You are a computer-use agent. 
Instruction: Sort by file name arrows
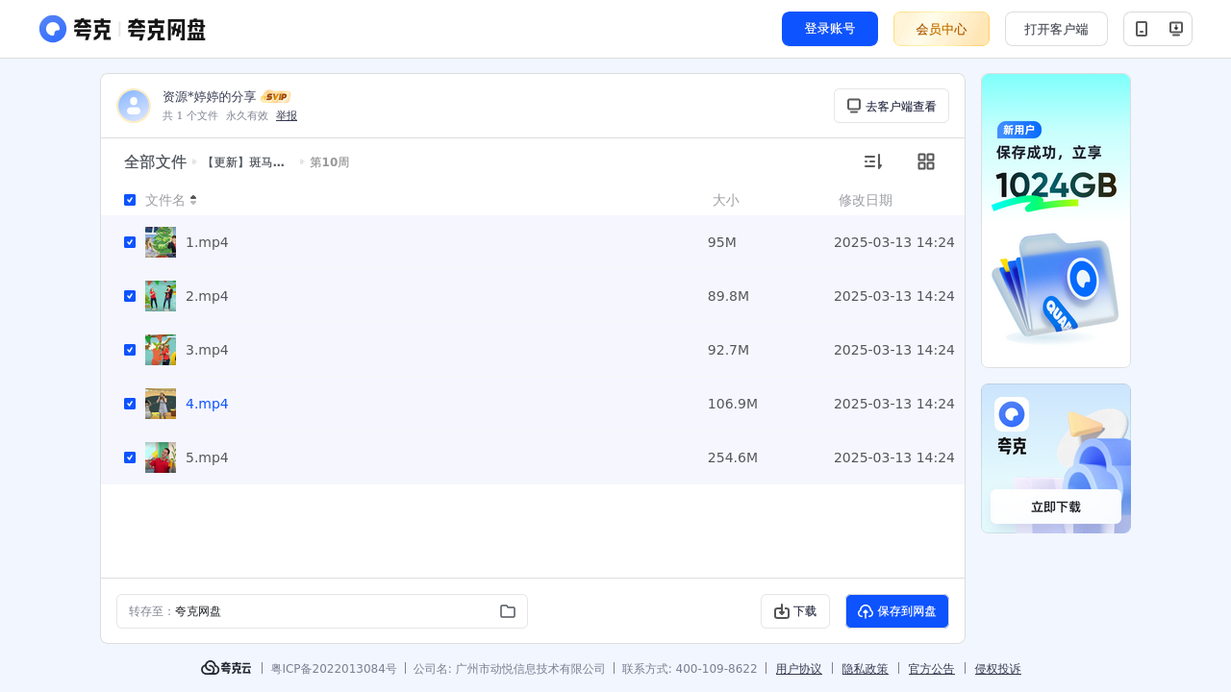pyautogui.click(x=193, y=200)
